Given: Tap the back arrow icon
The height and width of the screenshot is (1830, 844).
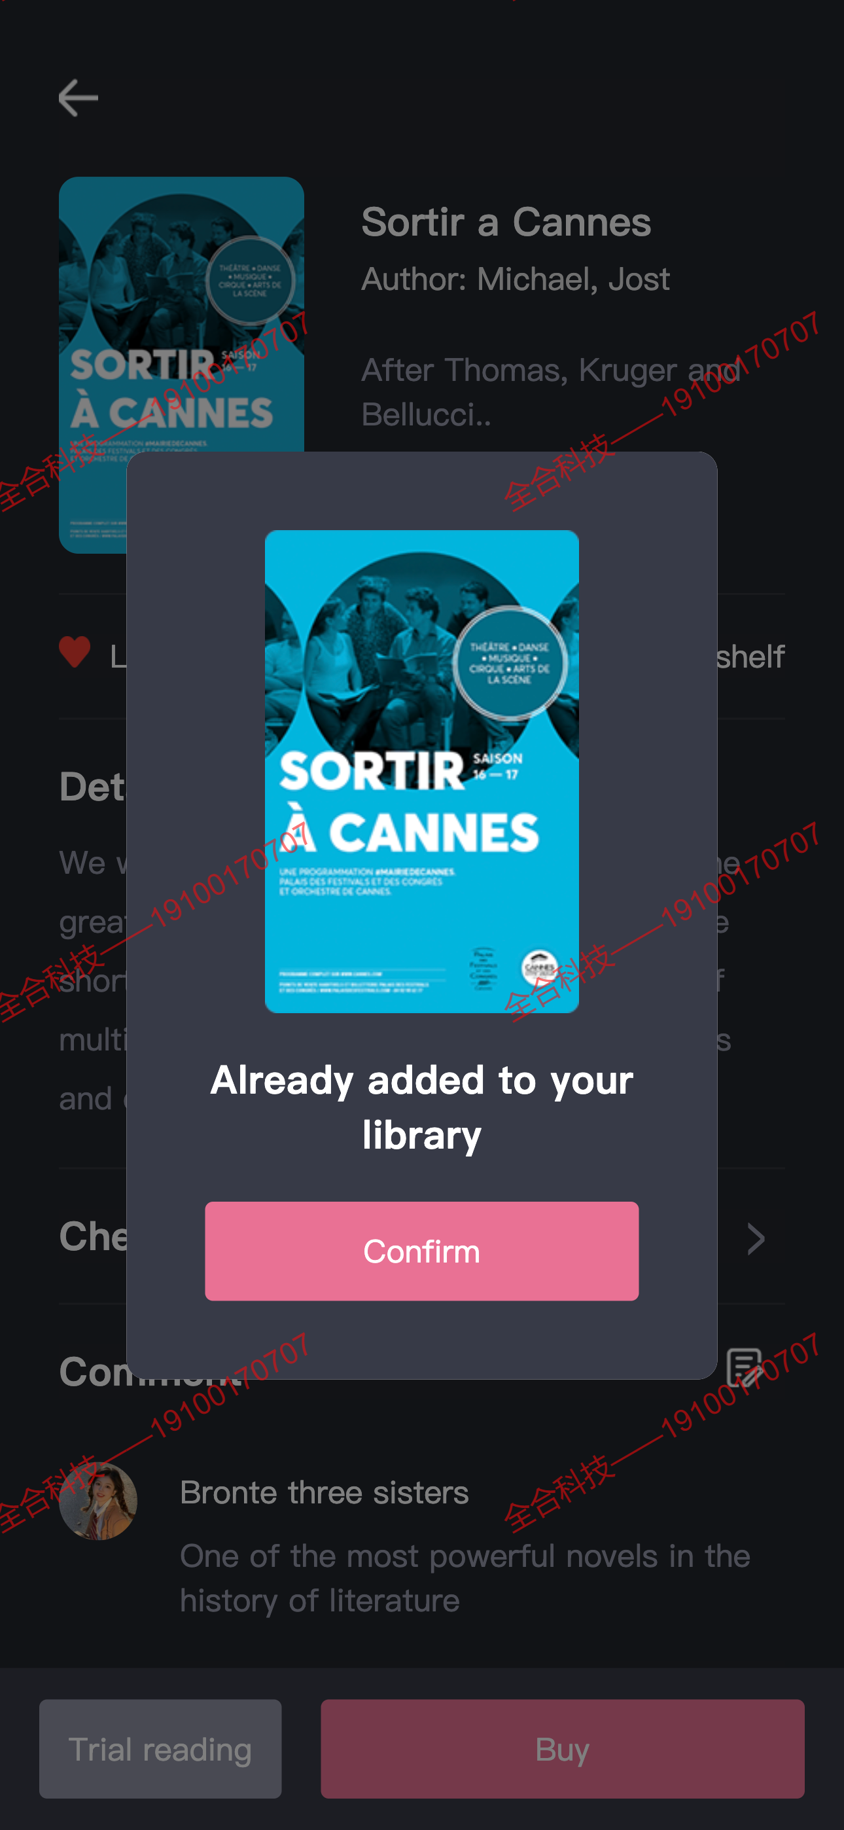Looking at the screenshot, I should (78, 98).
